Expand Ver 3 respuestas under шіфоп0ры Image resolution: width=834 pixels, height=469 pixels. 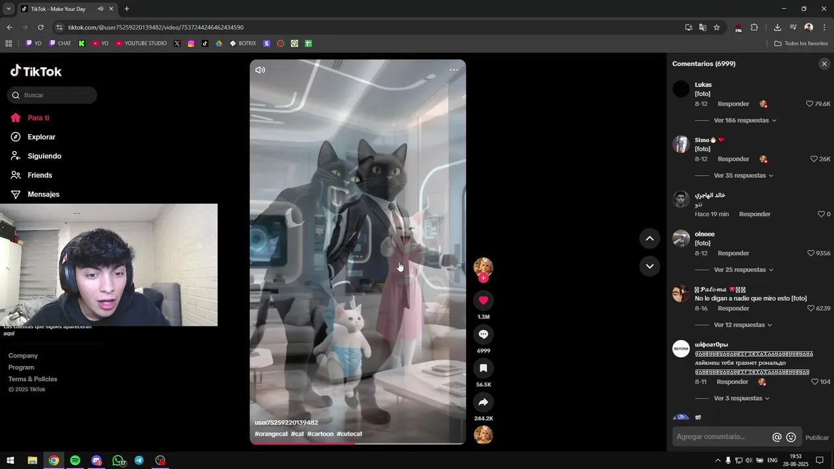[x=741, y=399]
